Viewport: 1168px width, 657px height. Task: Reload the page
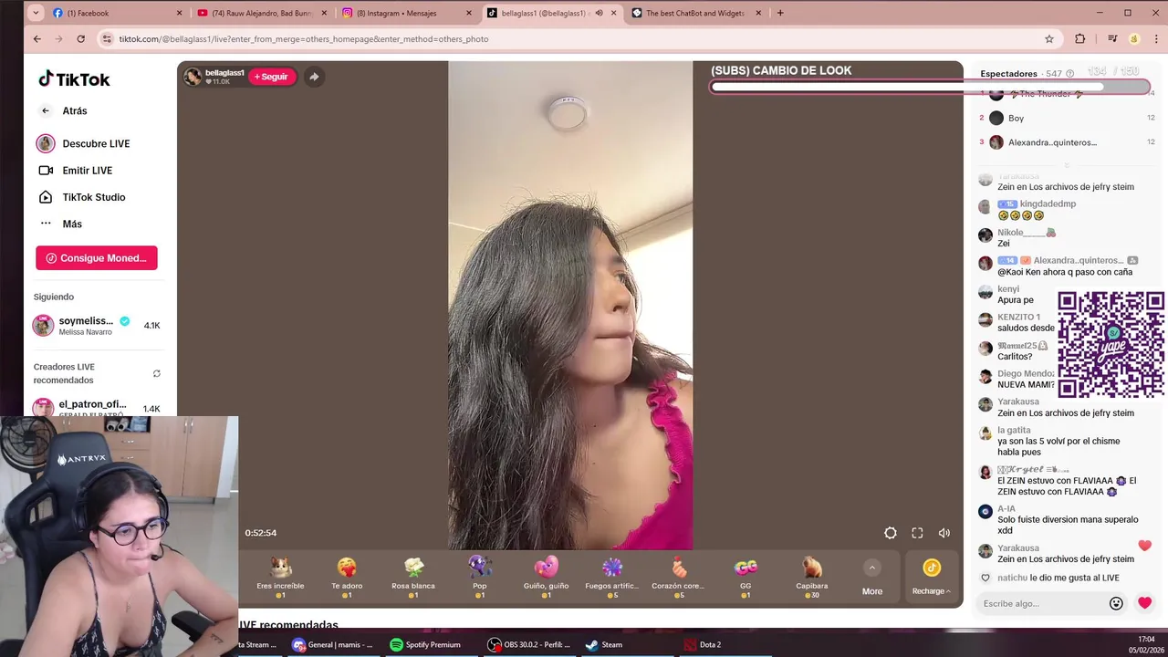coord(81,39)
